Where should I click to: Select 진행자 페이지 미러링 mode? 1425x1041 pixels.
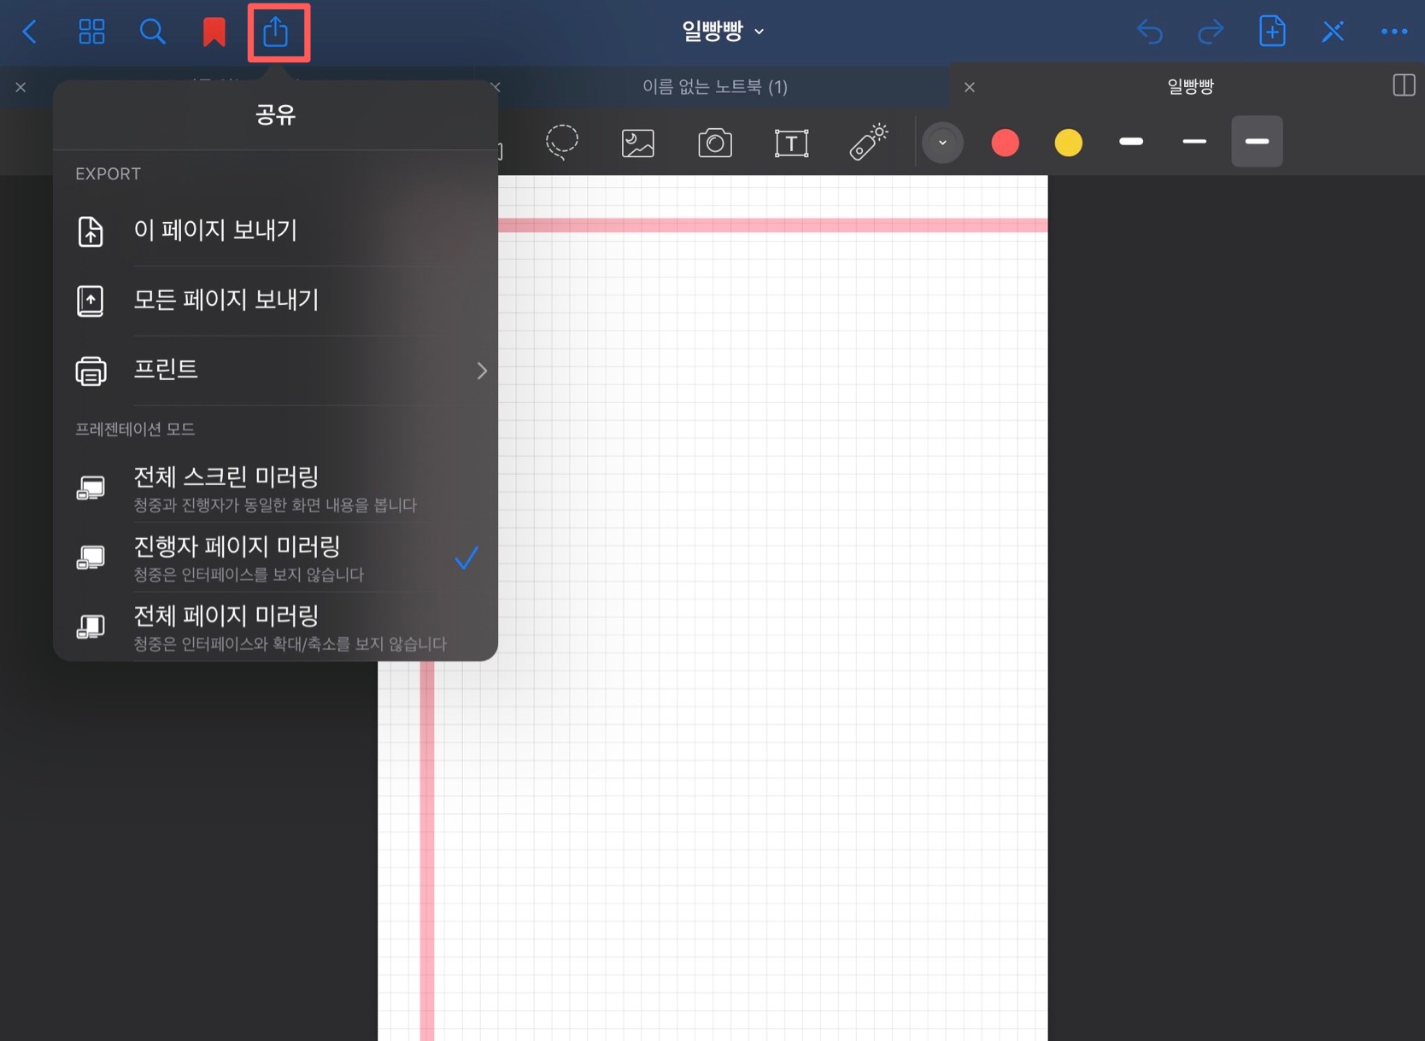point(276,558)
